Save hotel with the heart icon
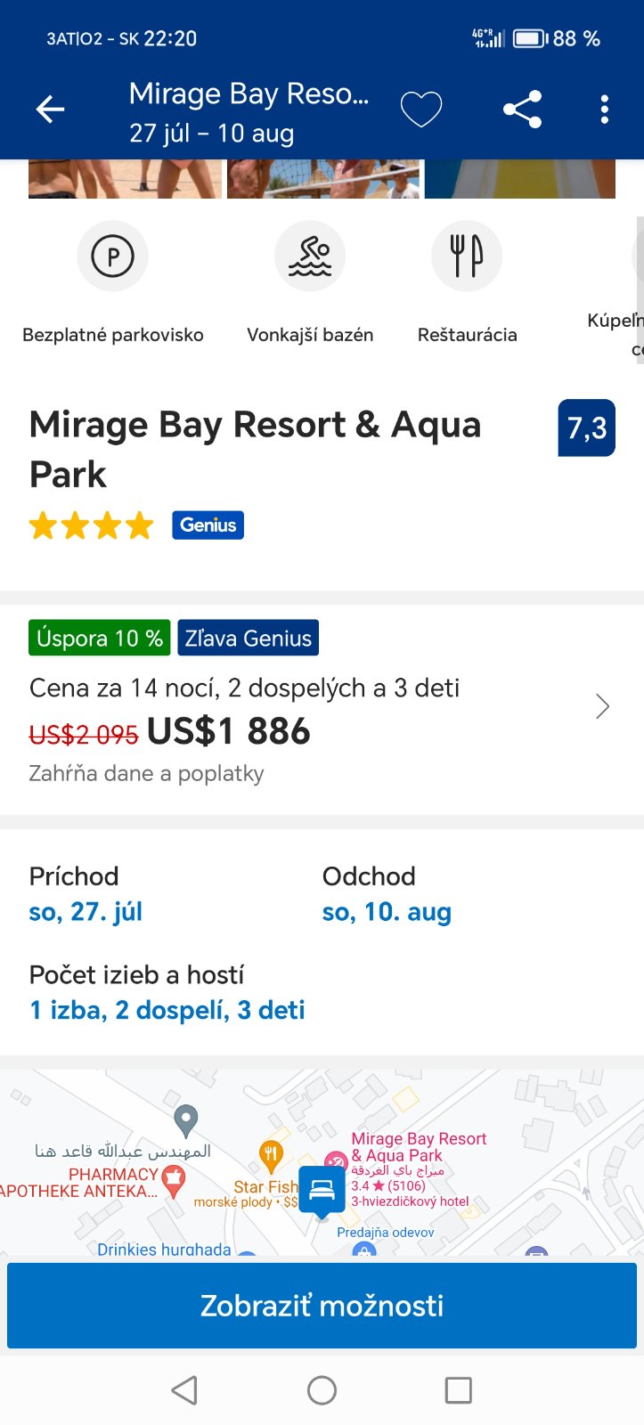The height and width of the screenshot is (1425, 644). (x=420, y=110)
